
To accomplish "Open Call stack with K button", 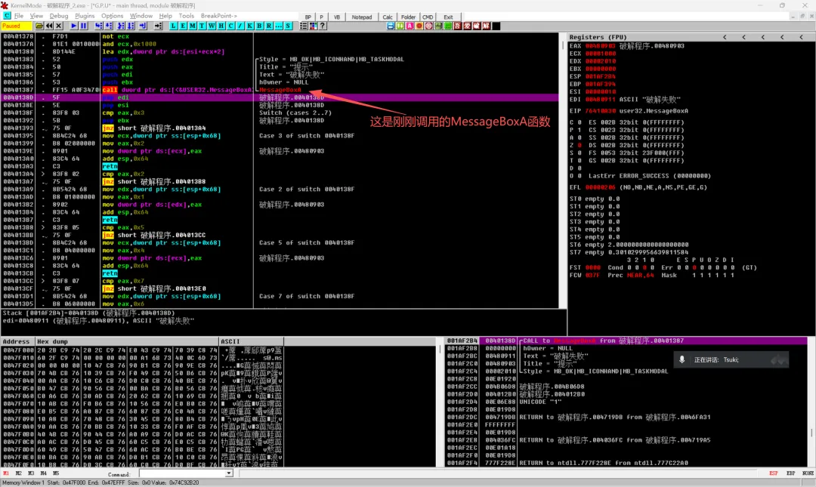I will coord(250,26).
